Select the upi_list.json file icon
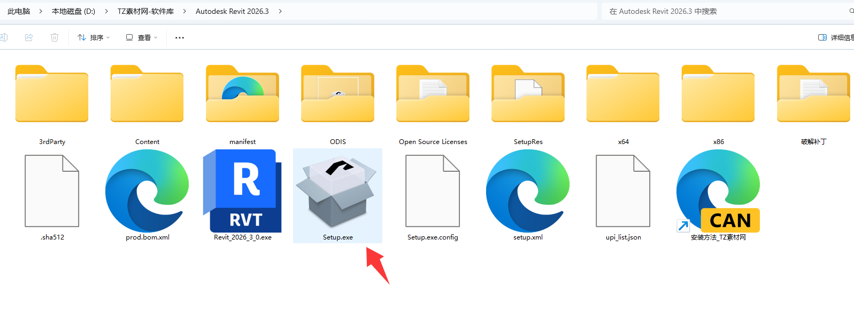This screenshot has width=854, height=311. click(623, 191)
